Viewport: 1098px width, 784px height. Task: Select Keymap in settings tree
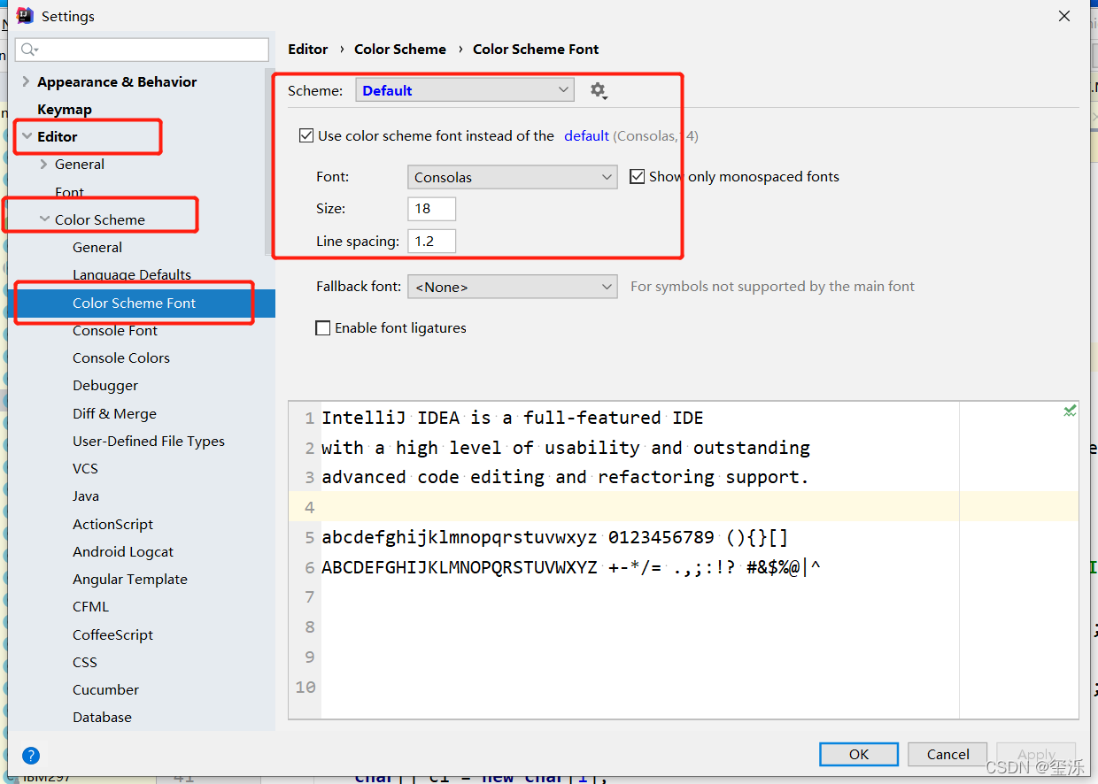(65, 109)
